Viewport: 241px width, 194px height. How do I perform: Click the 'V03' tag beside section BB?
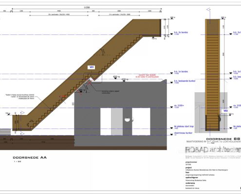225,111
